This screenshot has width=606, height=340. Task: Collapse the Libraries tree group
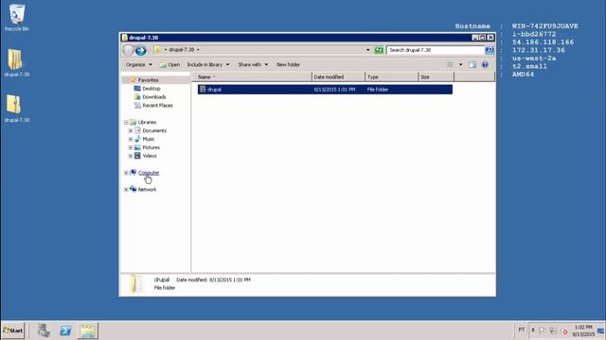coord(126,122)
